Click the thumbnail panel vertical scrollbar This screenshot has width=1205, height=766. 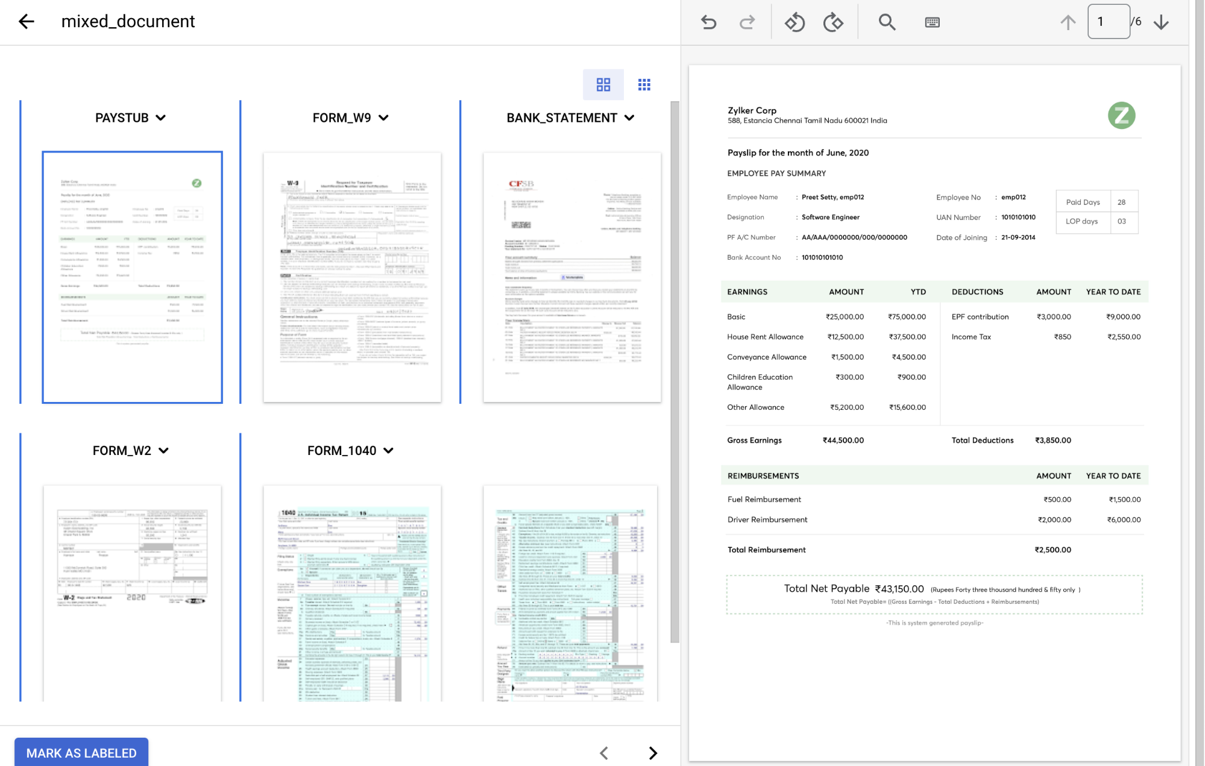click(675, 371)
